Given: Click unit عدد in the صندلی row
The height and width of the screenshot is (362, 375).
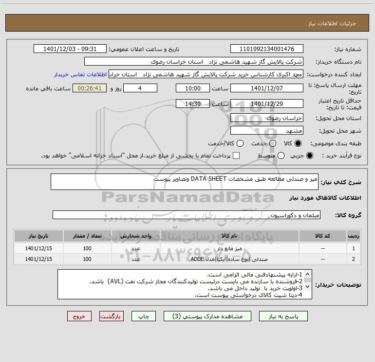Looking at the screenshot, I should (x=135, y=259).
